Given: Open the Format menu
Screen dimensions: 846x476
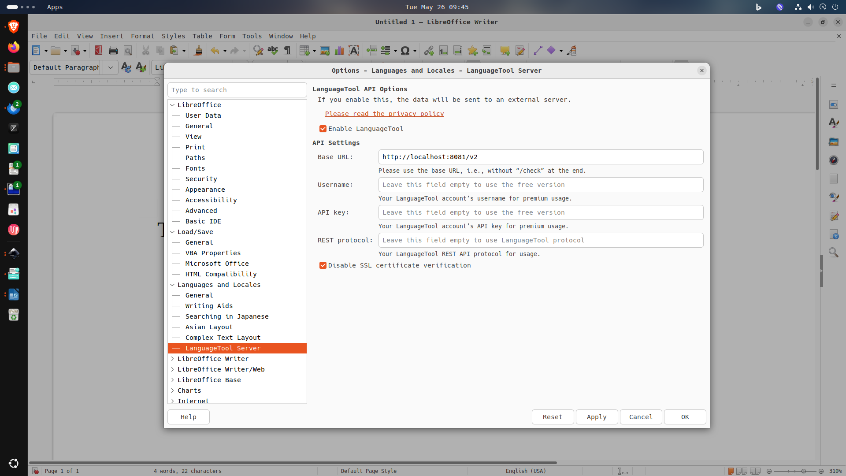Looking at the screenshot, I should (142, 36).
